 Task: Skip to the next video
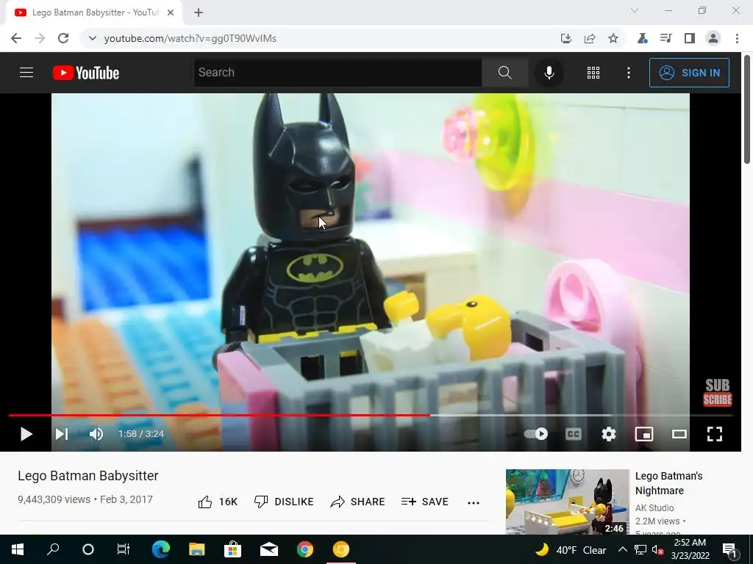[x=62, y=434]
